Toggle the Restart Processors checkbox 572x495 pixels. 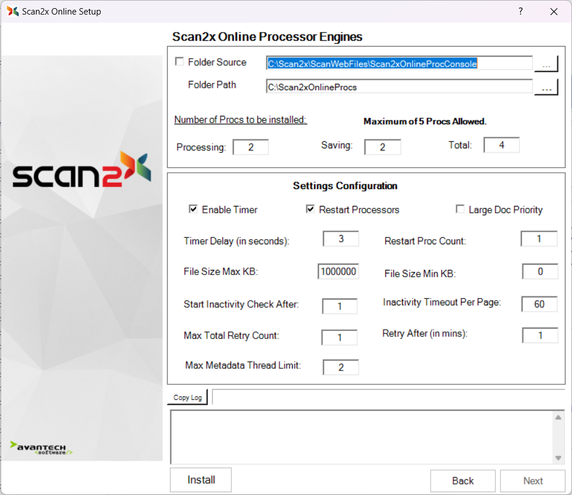pyautogui.click(x=310, y=209)
